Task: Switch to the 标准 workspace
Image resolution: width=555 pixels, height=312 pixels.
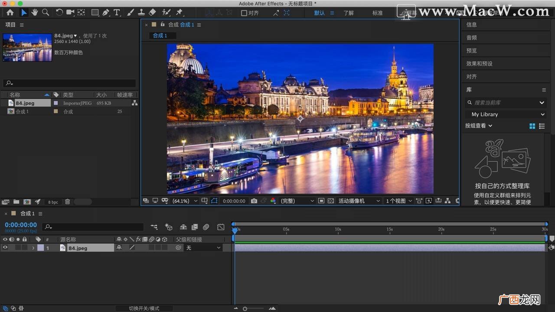Action: click(378, 13)
